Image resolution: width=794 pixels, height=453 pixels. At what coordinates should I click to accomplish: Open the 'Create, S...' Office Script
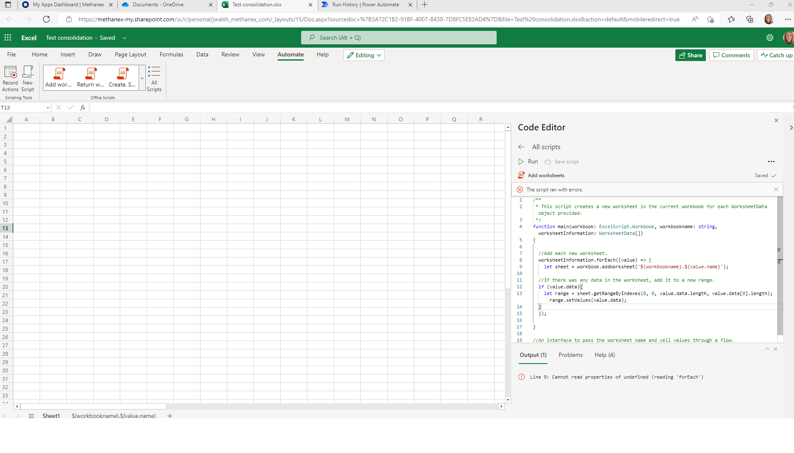[122, 78]
